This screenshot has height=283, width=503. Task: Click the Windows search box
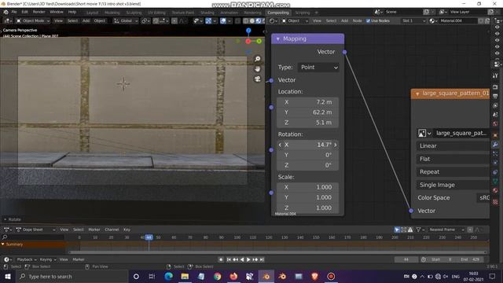pyautogui.click(x=72, y=276)
